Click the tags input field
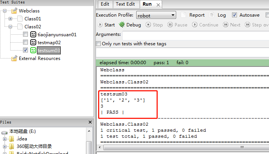 pyautogui.click(x=182, y=52)
